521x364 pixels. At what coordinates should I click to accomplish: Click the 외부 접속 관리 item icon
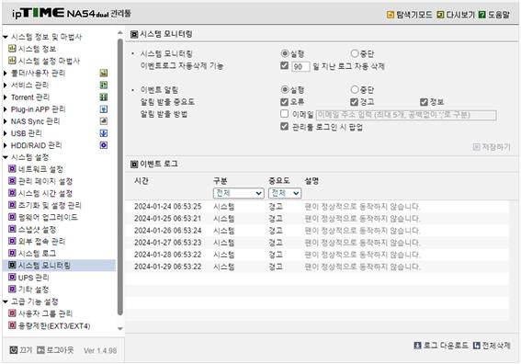(12, 241)
